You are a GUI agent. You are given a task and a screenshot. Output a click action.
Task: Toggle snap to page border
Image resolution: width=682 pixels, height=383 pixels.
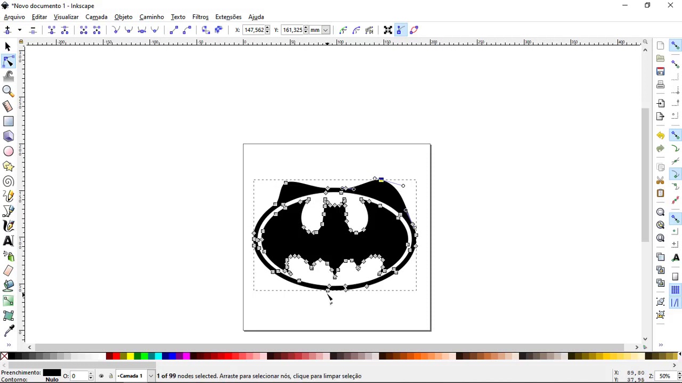(676, 277)
